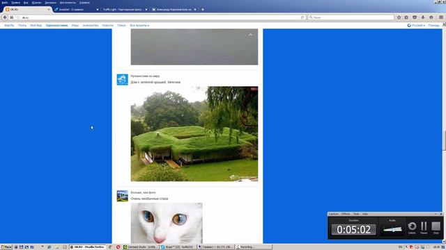Viewport: 446px width, 250px height.
Task: Click the collapse arrow on the gray video post
Action: (x=250, y=35)
